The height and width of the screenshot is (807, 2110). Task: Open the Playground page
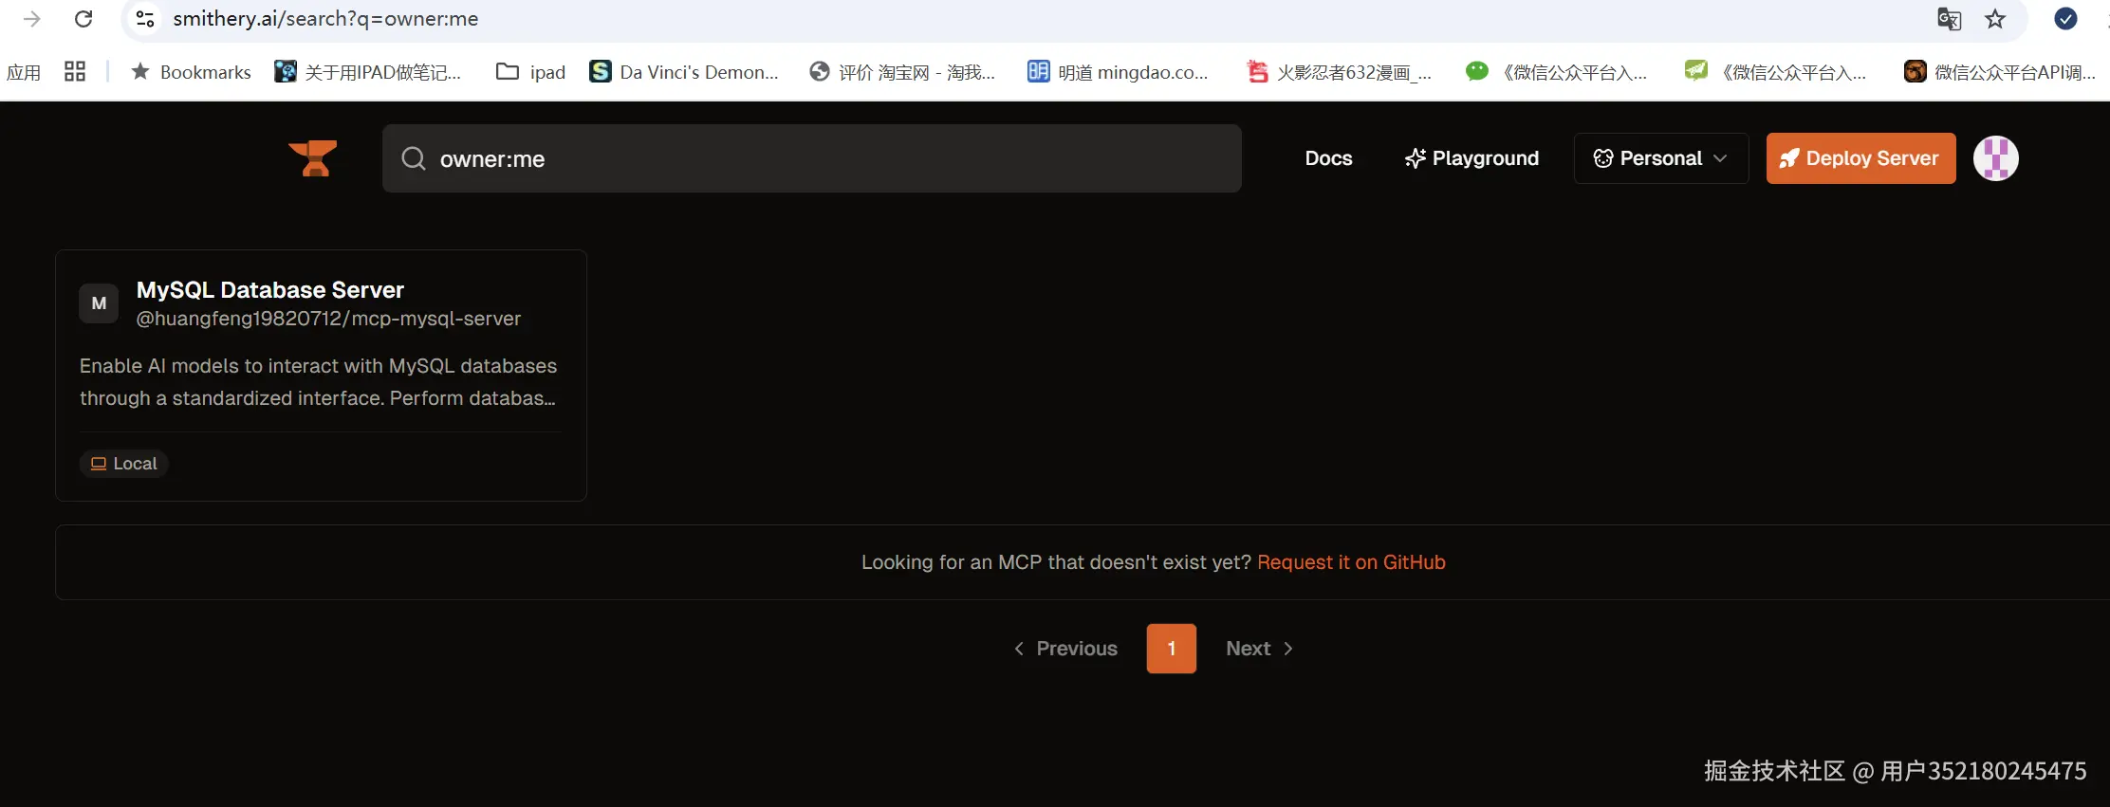coord(1471,158)
